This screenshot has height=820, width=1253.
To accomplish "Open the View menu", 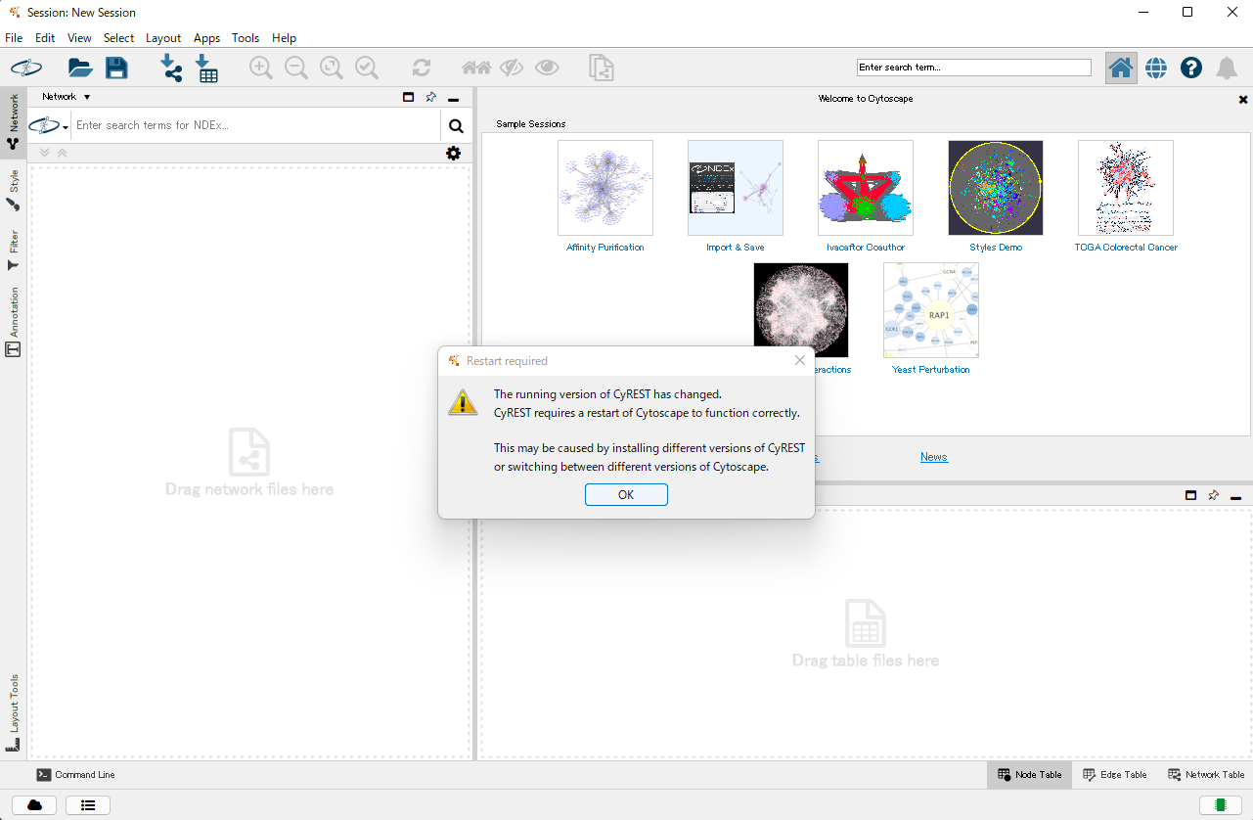I will (79, 38).
